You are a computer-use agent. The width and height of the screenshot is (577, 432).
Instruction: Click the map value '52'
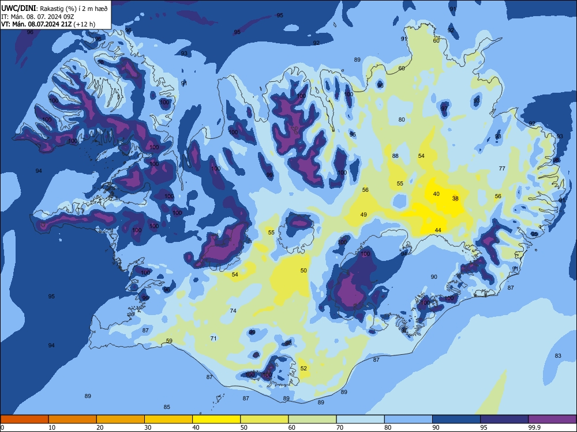(x=304, y=369)
